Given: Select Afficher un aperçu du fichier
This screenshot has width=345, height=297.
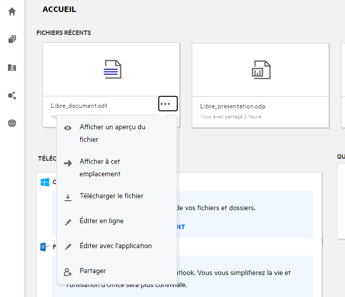Looking at the screenshot, I should tap(117, 133).
